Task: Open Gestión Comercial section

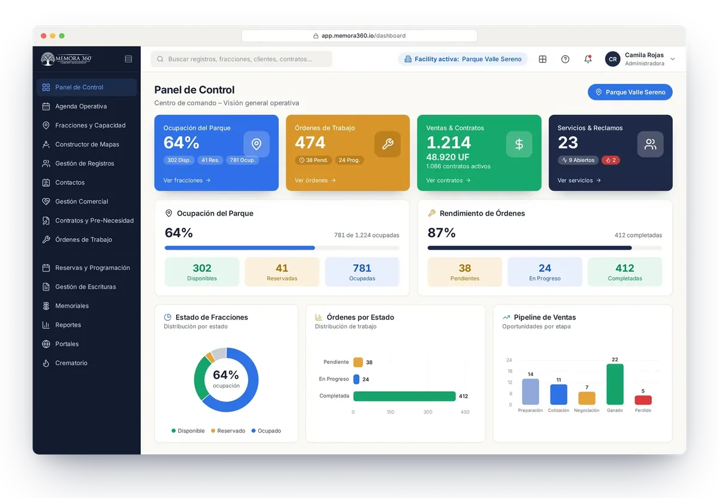Action: point(86,202)
